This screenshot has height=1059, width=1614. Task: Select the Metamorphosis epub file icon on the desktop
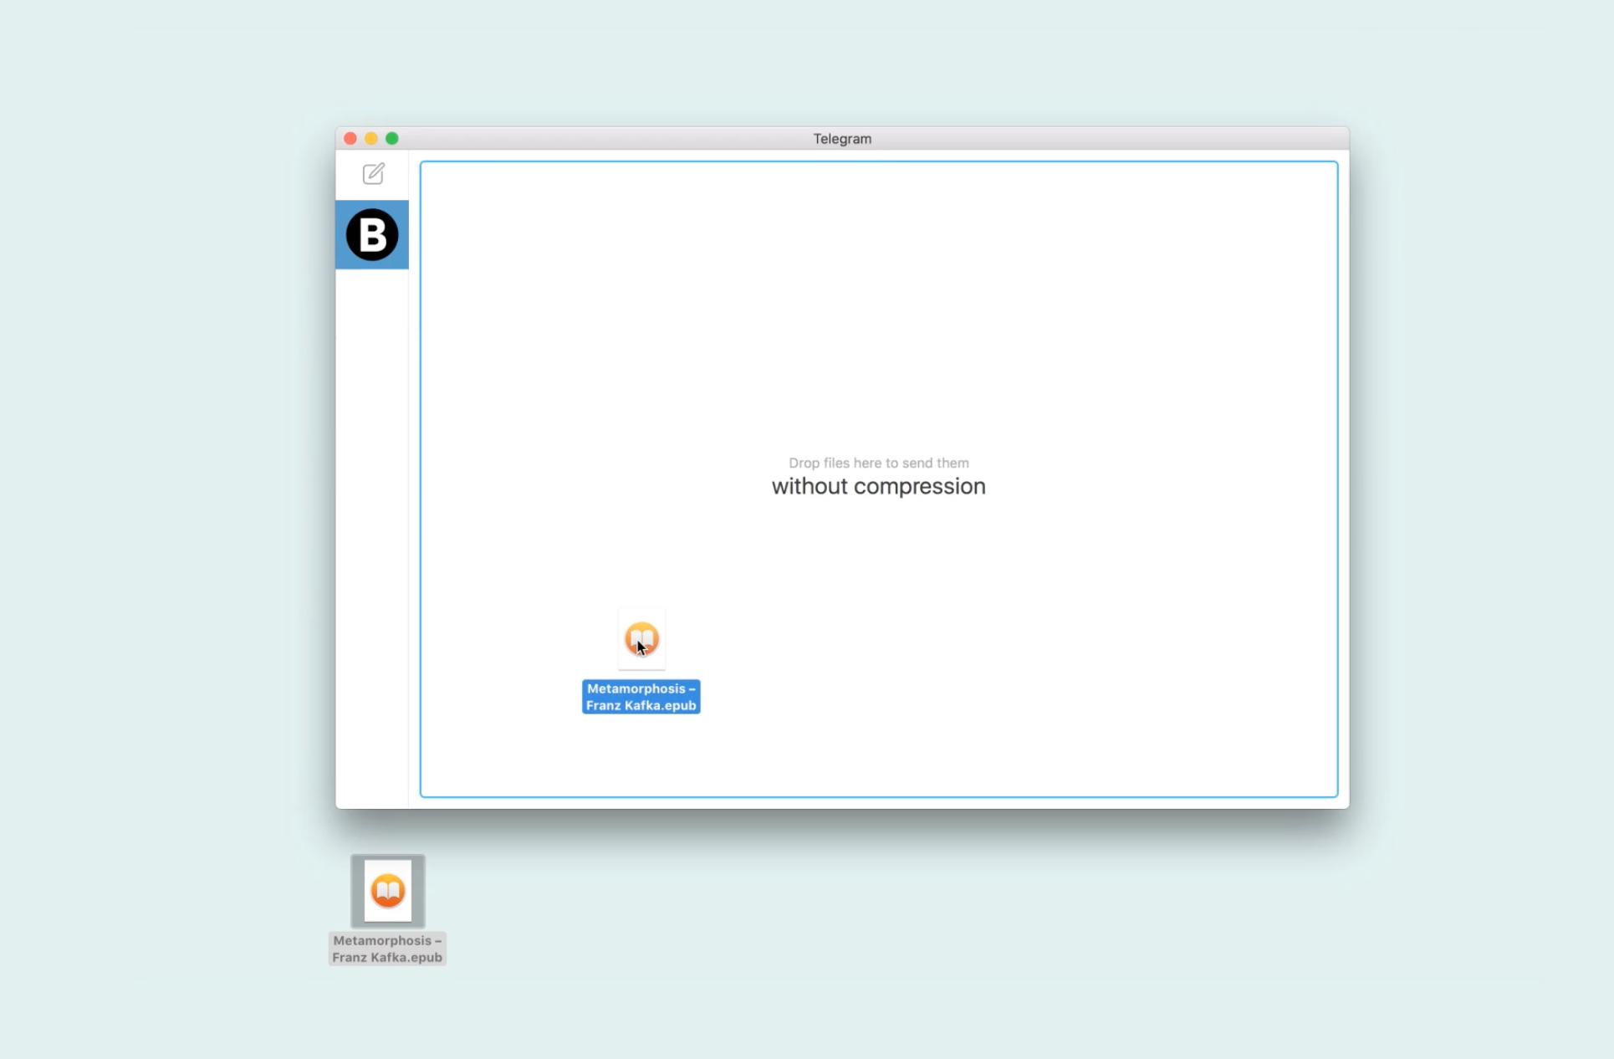pos(388,890)
